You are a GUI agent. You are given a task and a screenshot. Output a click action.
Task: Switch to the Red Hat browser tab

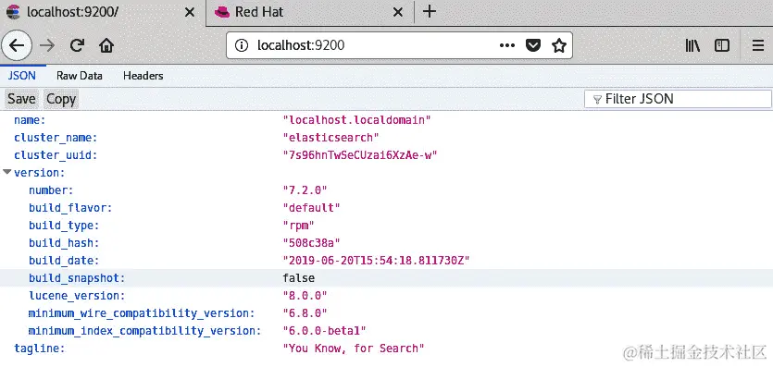coord(309,12)
